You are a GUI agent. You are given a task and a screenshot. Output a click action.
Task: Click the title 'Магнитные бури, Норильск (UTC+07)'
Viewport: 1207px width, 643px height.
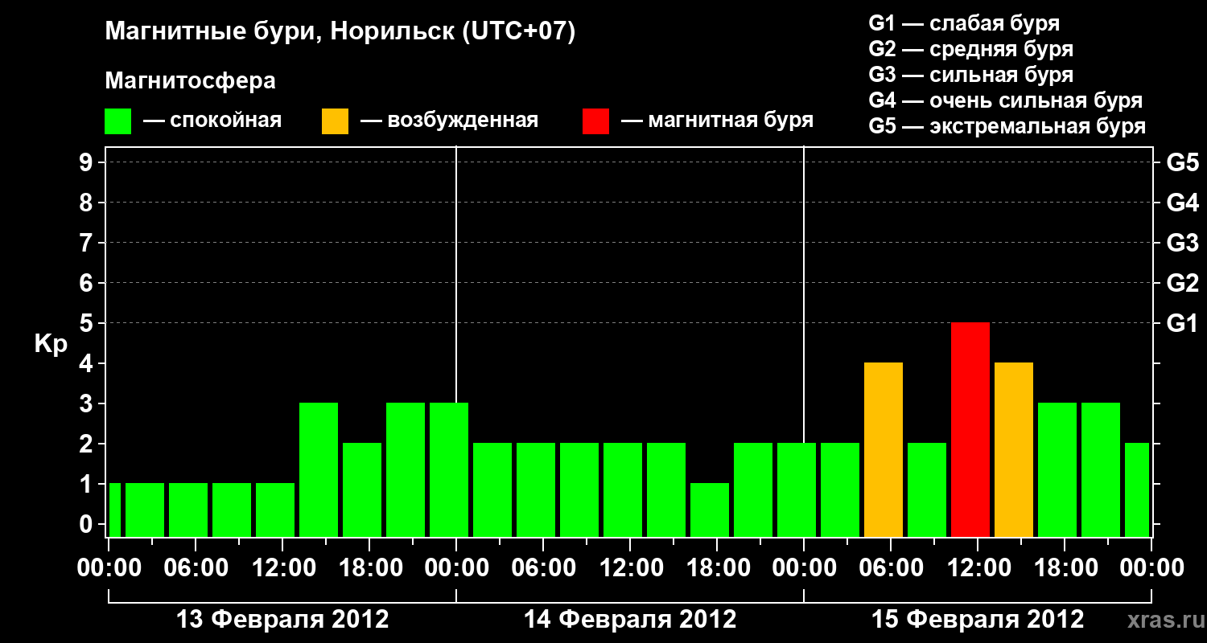click(340, 33)
